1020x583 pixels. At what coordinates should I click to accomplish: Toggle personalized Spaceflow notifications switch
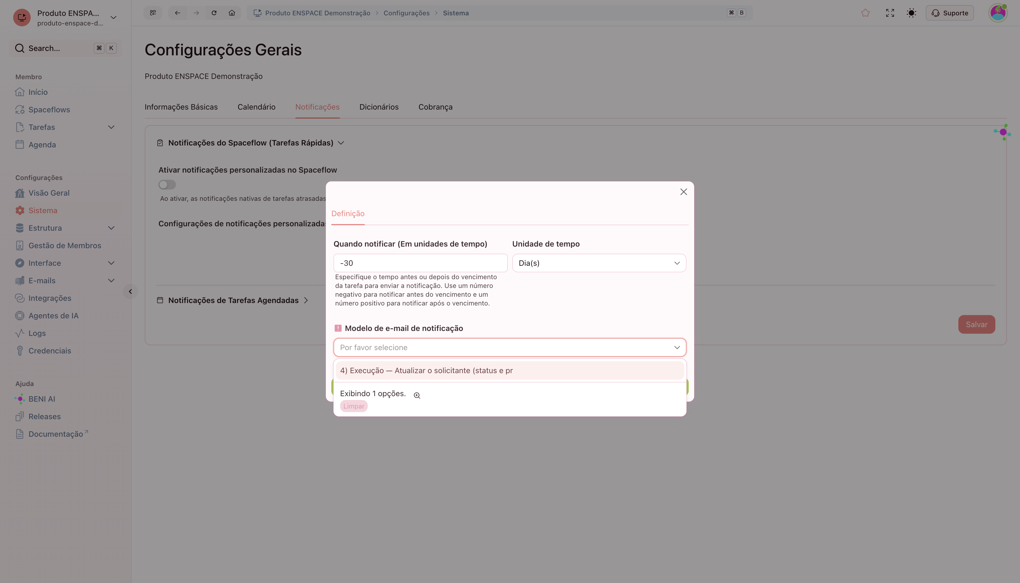click(167, 185)
